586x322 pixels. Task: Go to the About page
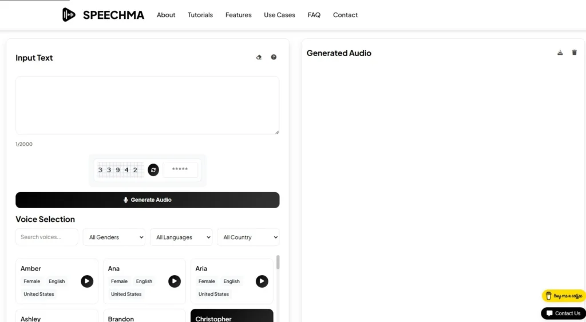[166, 15]
